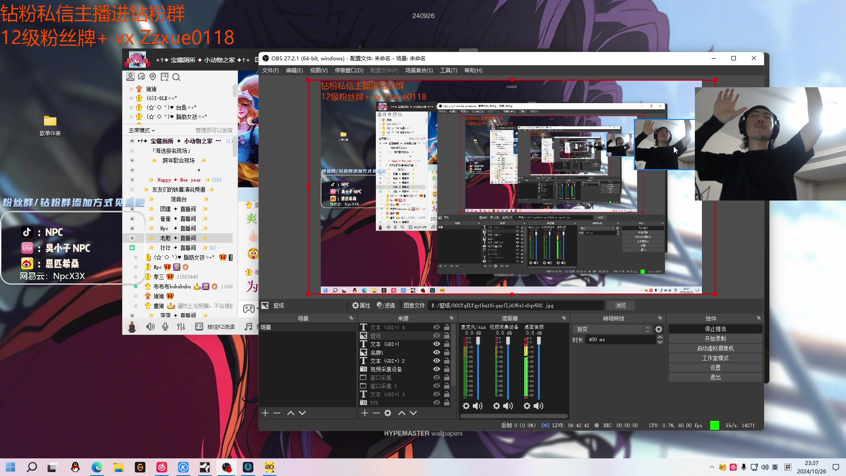Image resolution: width=846 pixels, height=476 pixels.
Task: Pop out the 混音器 dock panel
Action: pos(564,318)
